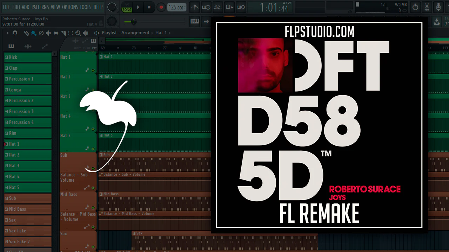Toggle the overdub recording icon
The image size is (449, 252).
tap(229, 7)
